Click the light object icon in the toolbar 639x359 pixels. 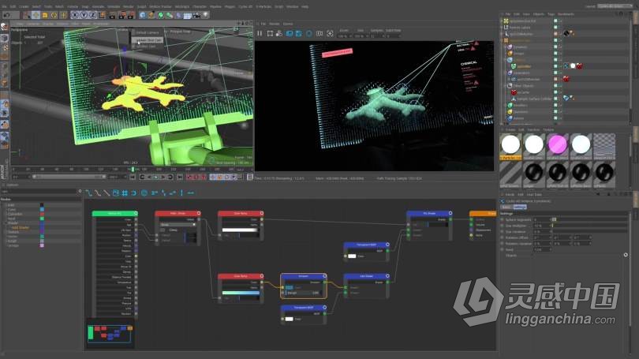click(205, 15)
